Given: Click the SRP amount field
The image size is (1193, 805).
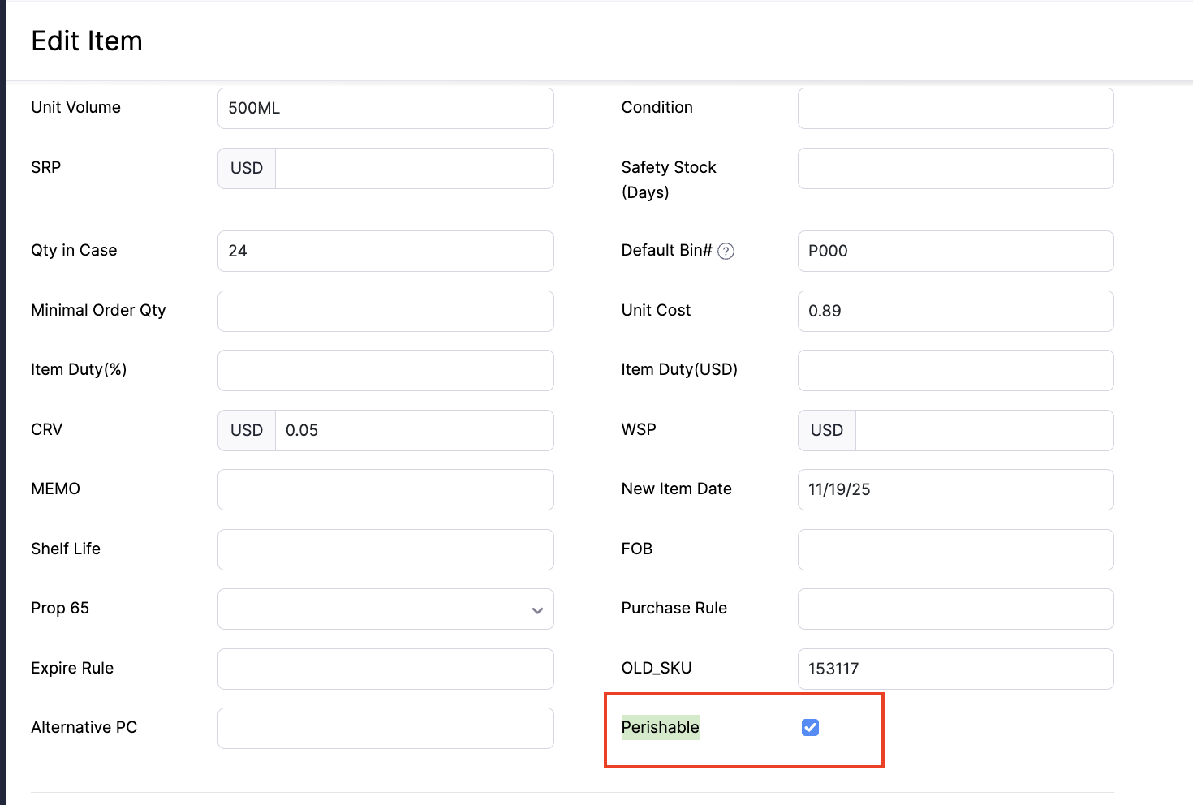Looking at the screenshot, I should click(414, 169).
